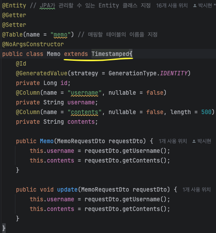Click the @Table annotation

[x=12, y=35]
